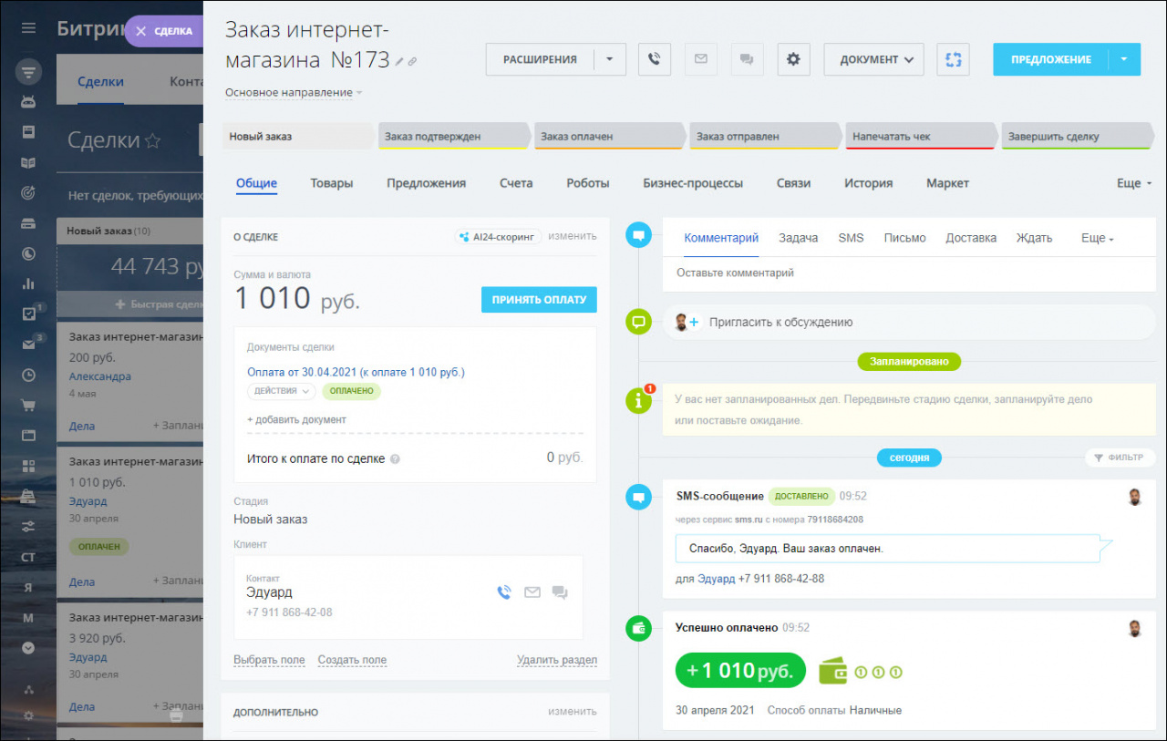The image size is (1167, 741).
Task: Copy deal link via chain icon
Action: coord(412,62)
